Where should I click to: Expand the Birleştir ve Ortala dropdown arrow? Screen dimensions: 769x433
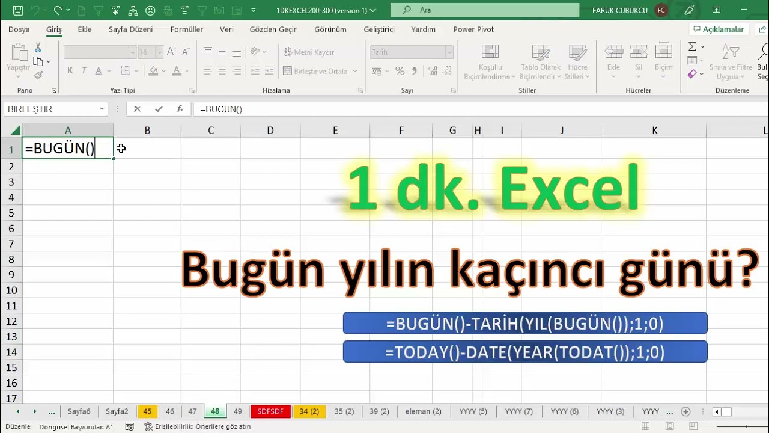(x=355, y=71)
